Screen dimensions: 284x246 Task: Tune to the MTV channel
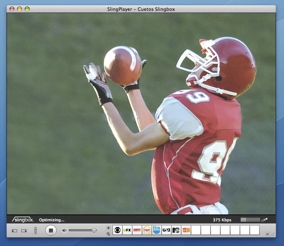[x=176, y=230]
